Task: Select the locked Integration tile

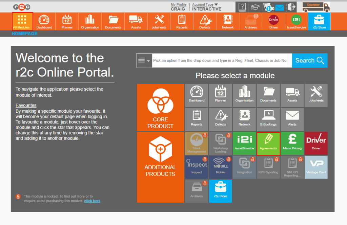Action: click(244, 167)
